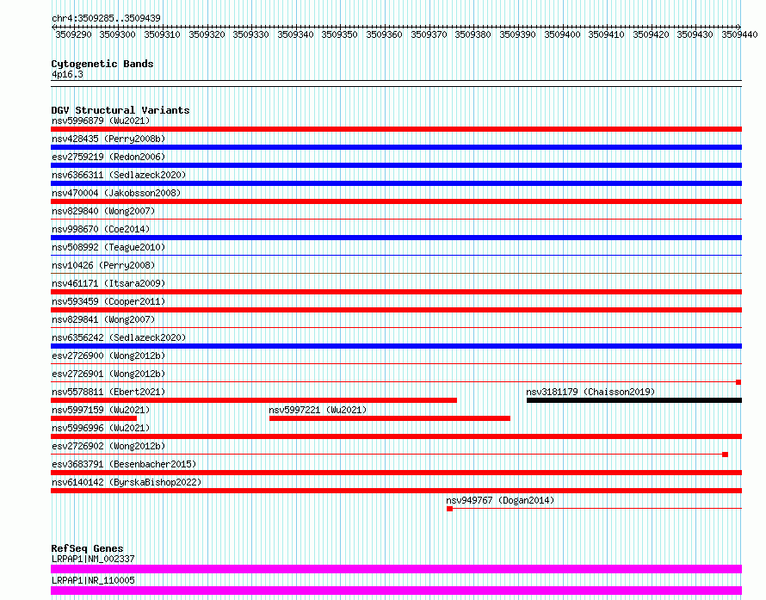The image size is (766, 600).
Task: Open variant nsv949767 (Dogan2014)
Action: [x=500, y=500]
